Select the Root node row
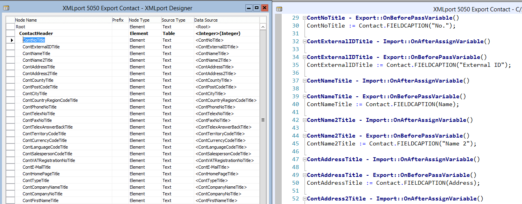This screenshot has width=522, height=204. pos(133,27)
